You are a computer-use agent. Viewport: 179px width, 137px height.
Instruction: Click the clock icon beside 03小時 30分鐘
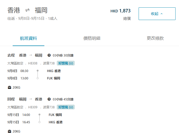[x=49, y=55]
